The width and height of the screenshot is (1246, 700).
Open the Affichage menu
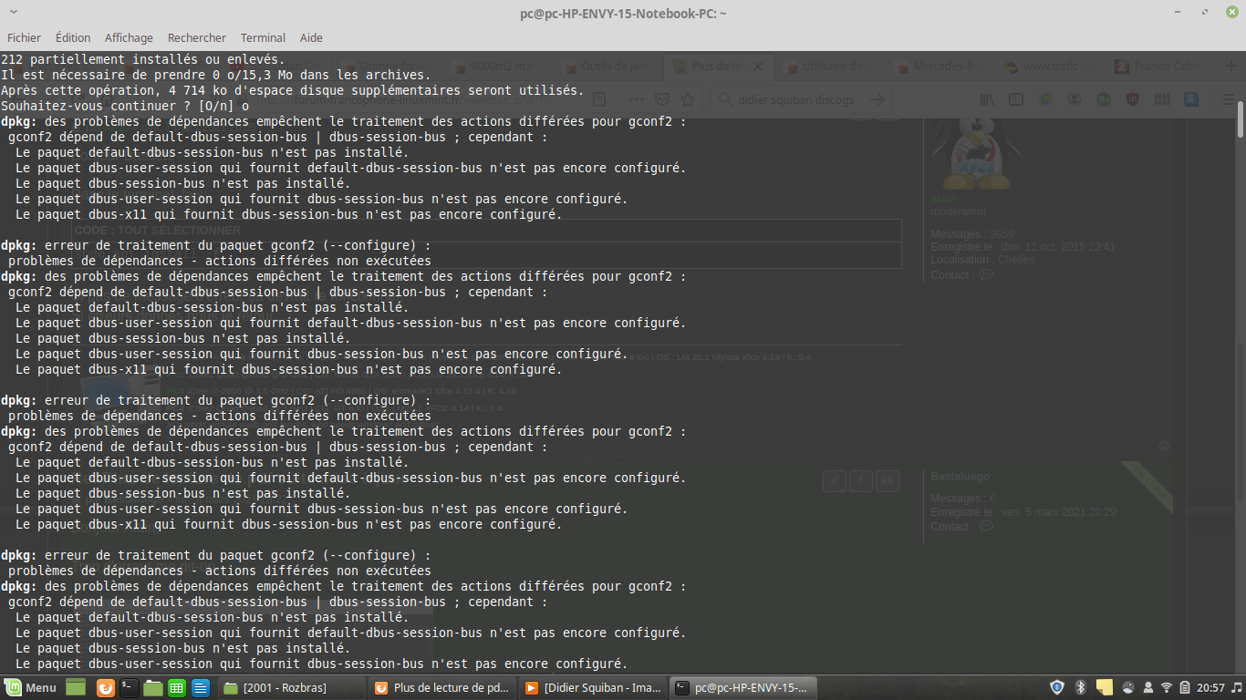[x=129, y=37]
